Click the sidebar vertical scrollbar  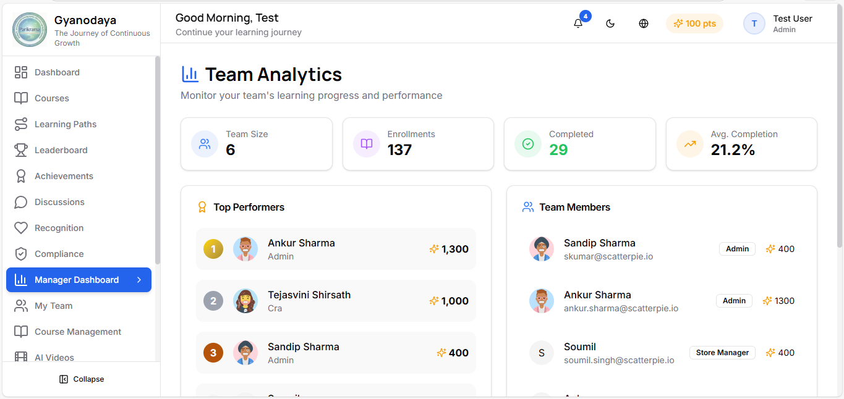click(158, 161)
